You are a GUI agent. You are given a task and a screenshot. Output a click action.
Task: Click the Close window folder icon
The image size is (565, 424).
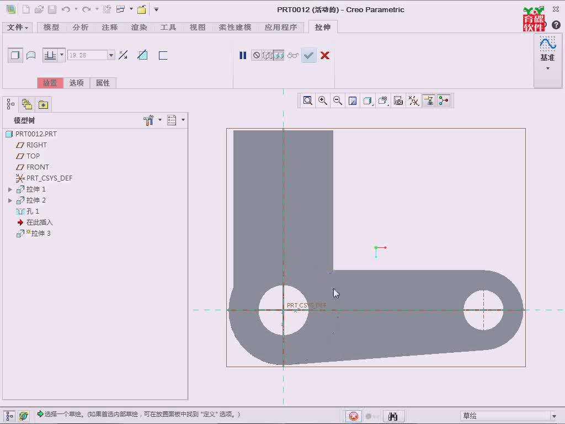[142, 9]
